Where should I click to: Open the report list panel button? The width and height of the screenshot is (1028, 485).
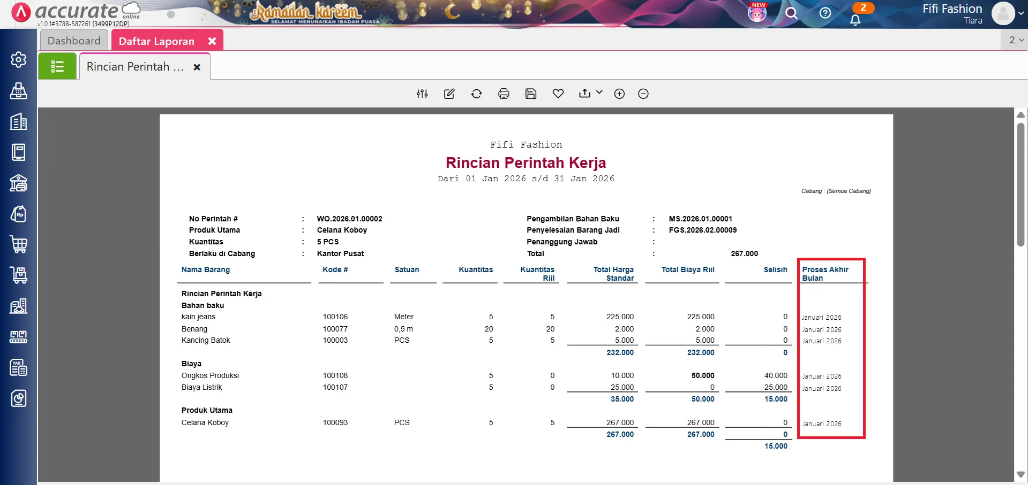(57, 66)
